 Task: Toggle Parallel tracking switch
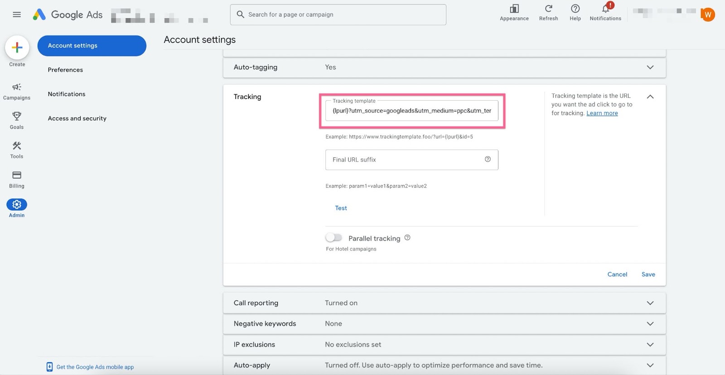[x=334, y=238]
